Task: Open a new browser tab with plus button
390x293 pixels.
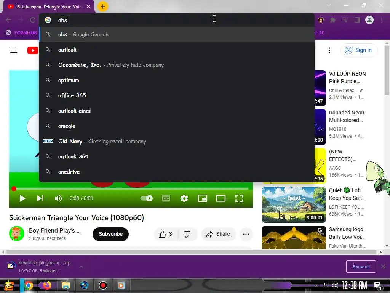Action: point(103,6)
